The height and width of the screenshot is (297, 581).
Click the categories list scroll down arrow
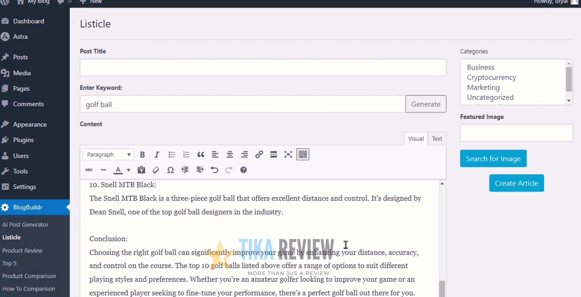(x=569, y=101)
